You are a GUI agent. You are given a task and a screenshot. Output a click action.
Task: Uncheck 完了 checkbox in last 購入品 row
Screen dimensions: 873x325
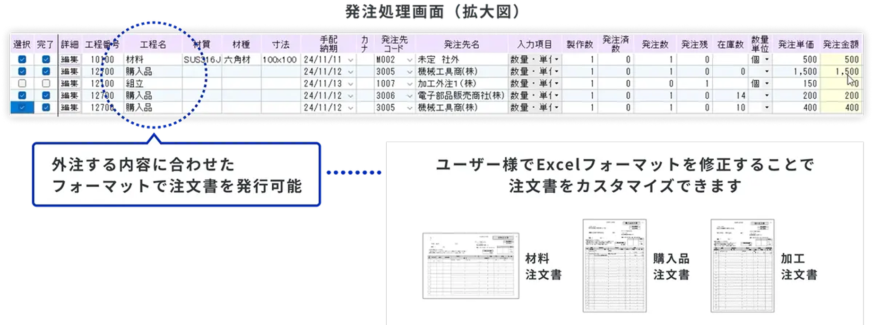(x=46, y=108)
